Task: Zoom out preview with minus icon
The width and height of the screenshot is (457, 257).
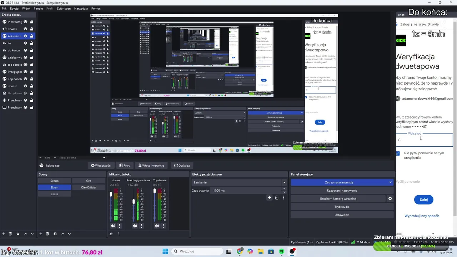Action: [40, 157]
